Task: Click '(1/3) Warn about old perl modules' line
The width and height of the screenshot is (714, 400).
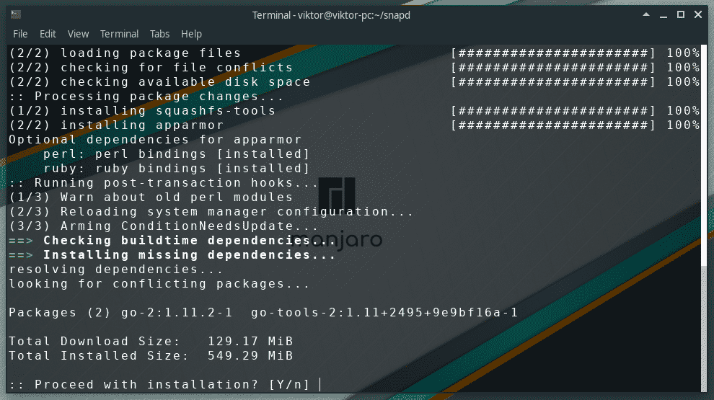Action: tap(151, 197)
